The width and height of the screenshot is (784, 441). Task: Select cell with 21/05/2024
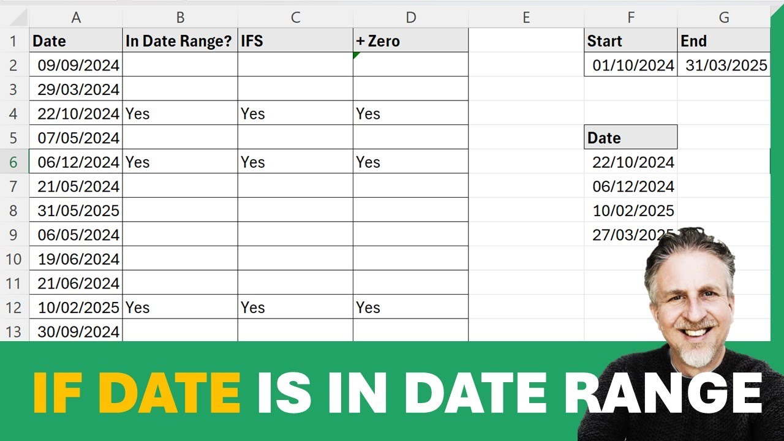(x=76, y=186)
